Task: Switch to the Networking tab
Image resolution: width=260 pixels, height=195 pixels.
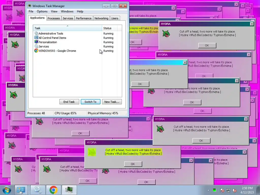Action: point(101,18)
